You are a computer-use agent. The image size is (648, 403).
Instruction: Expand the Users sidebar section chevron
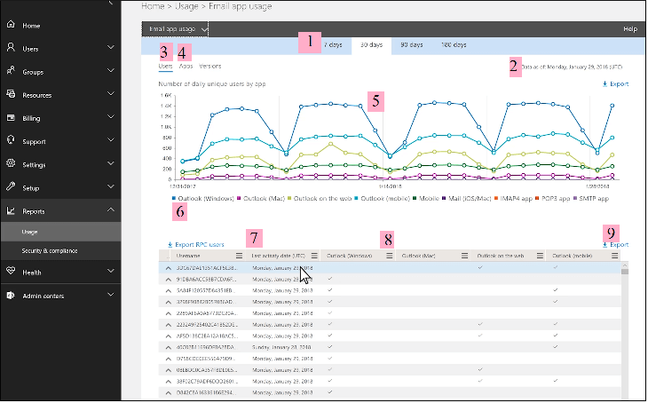coord(110,48)
